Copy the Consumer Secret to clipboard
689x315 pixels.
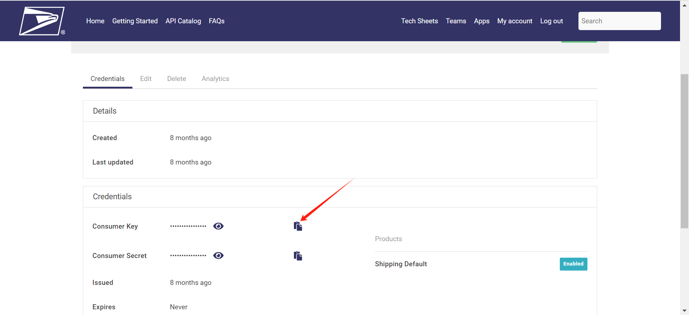(x=298, y=256)
